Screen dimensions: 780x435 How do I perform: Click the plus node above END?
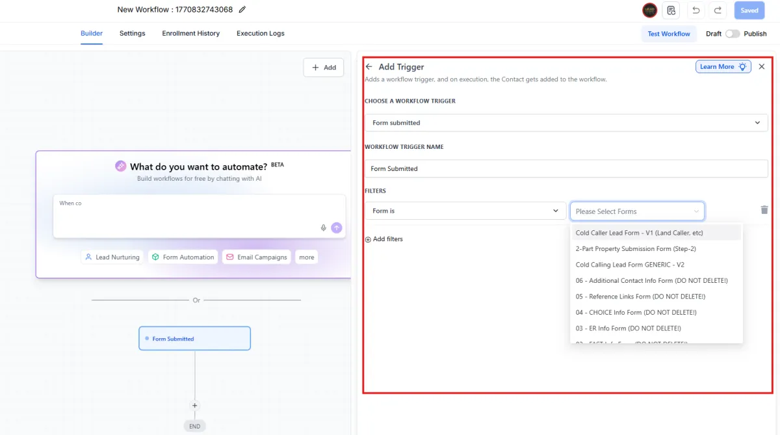pos(194,405)
